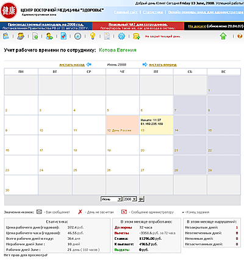Click 'листать назад' to go to previous month

pyautogui.click(x=72, y=65)
